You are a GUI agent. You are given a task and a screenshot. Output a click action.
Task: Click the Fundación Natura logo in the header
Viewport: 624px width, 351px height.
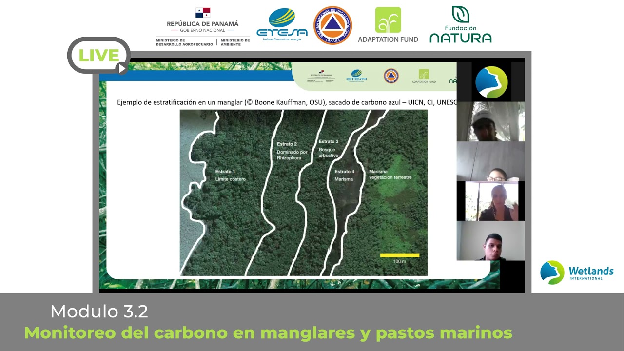tap(460, 24)
